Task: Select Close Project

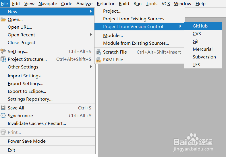Action: coord(47,43)
